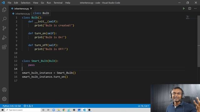Open Task View on taskbar

pos(48,110)
